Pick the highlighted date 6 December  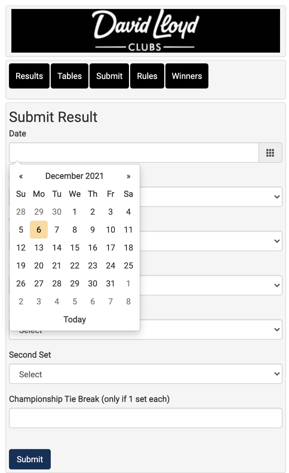point(39,230)
